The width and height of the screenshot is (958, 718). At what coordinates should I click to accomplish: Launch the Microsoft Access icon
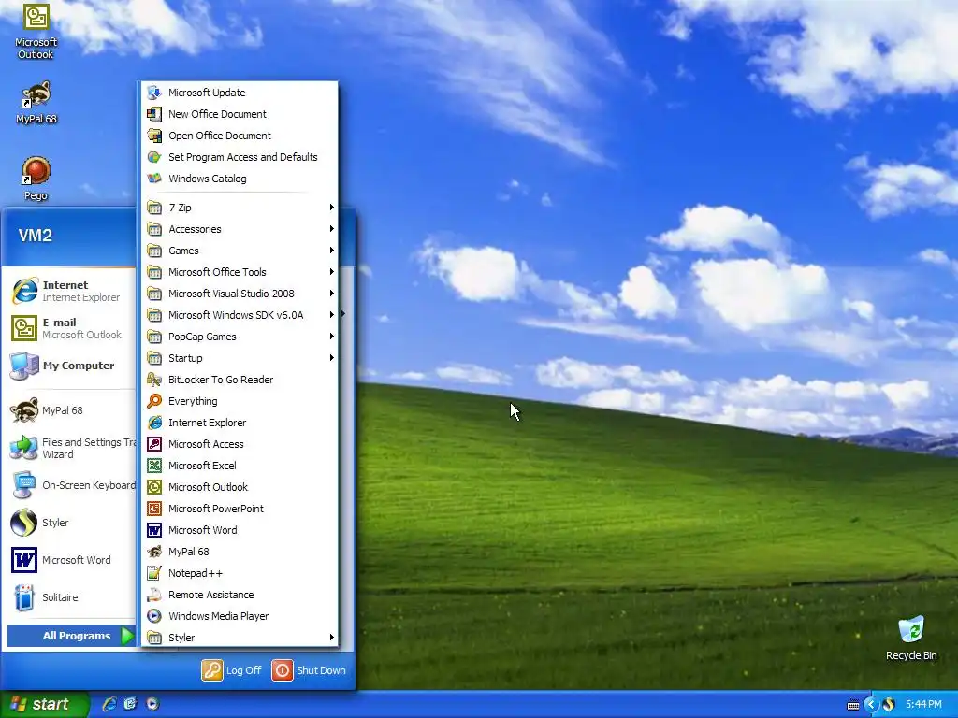pos(154,444)
